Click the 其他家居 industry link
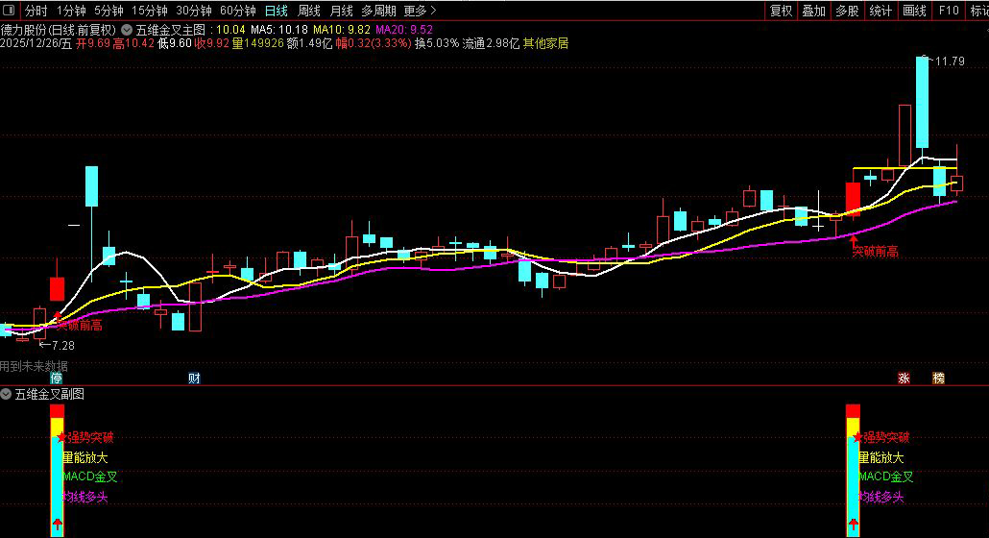Image resolution: width=989 pixels, height=538 pixels. pyautogui.click(x=545, y=43)
